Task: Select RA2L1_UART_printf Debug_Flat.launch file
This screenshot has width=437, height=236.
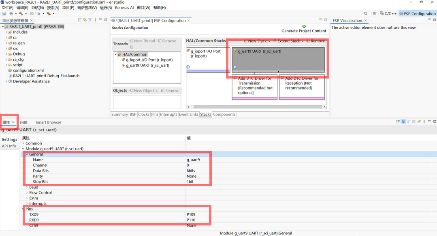Action: (x=46, y=76)
